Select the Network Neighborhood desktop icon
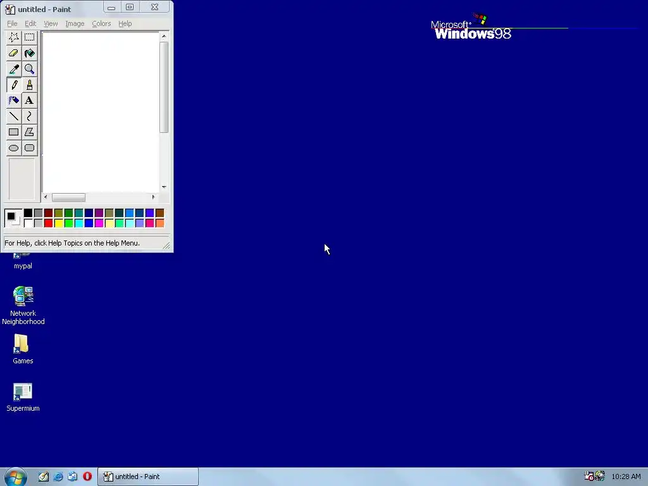Screen dimensions: 648x486 [x=23, y=306]
